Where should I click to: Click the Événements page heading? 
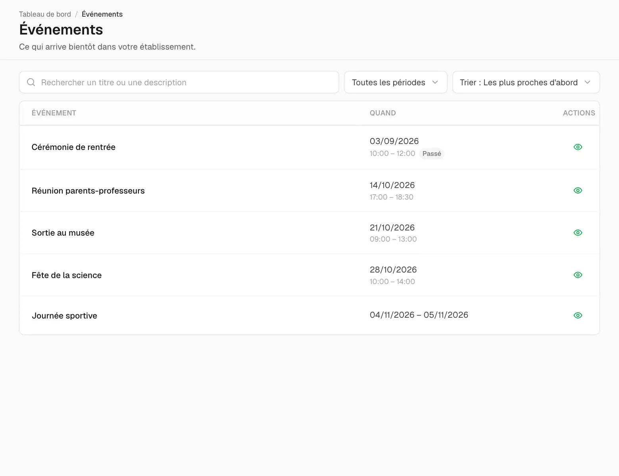point(61,30)
